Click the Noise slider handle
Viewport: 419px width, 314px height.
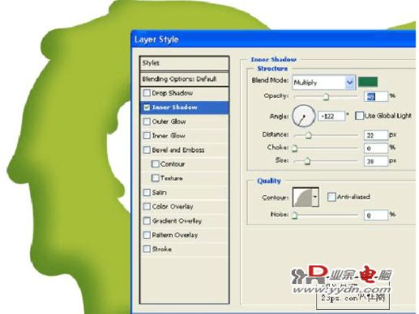(295, 215)
